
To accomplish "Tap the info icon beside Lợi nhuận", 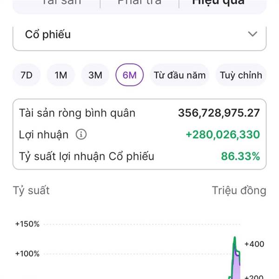I will 81,134.
